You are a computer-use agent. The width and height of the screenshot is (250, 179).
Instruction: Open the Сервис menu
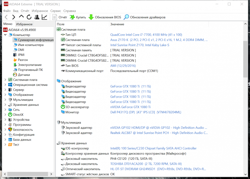(x=55, y=11)
